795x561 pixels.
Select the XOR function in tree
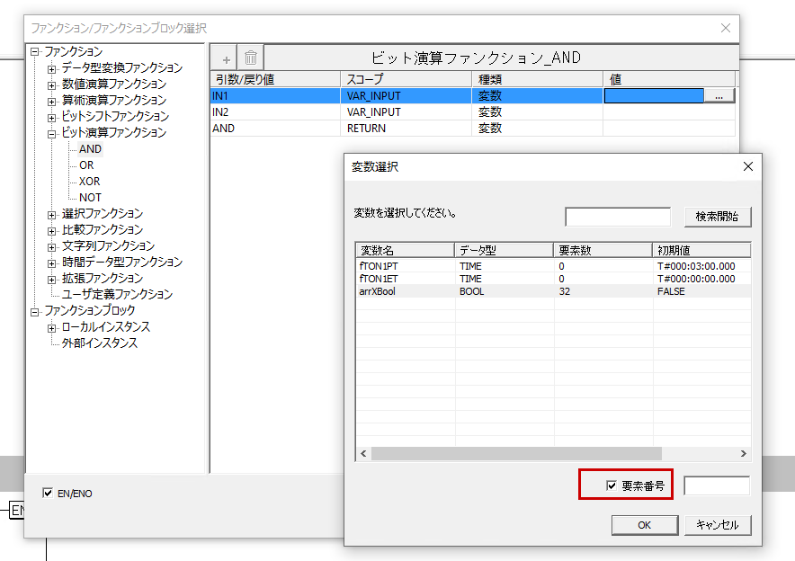click(x=89, y=182)
